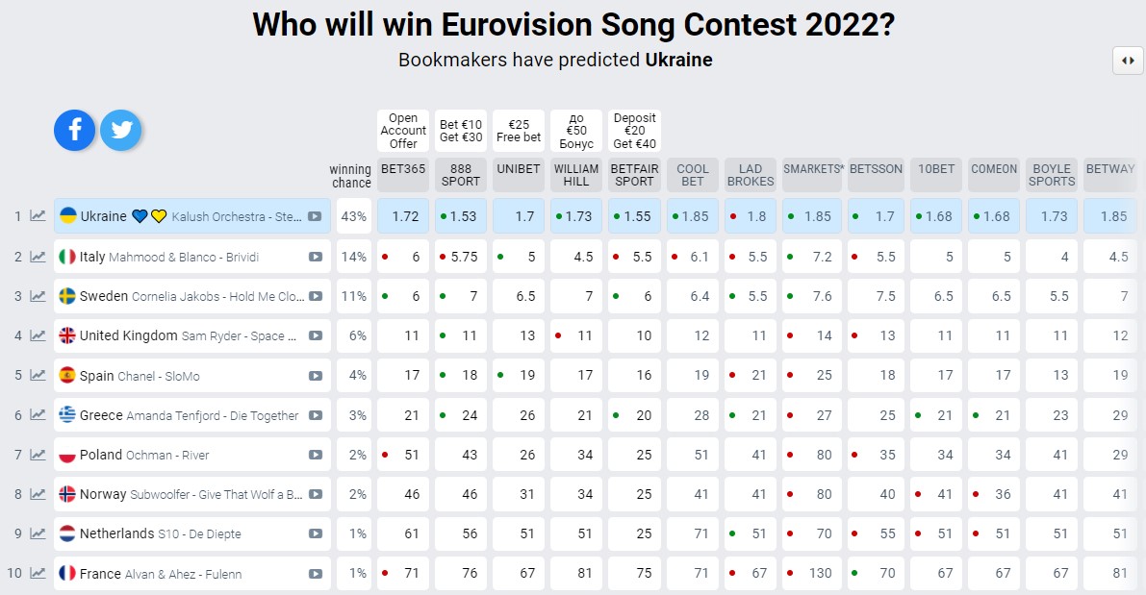1146x595 pixels.
Task: Click Norway Subwoolfer entry link
Action: tap(191, 494)
